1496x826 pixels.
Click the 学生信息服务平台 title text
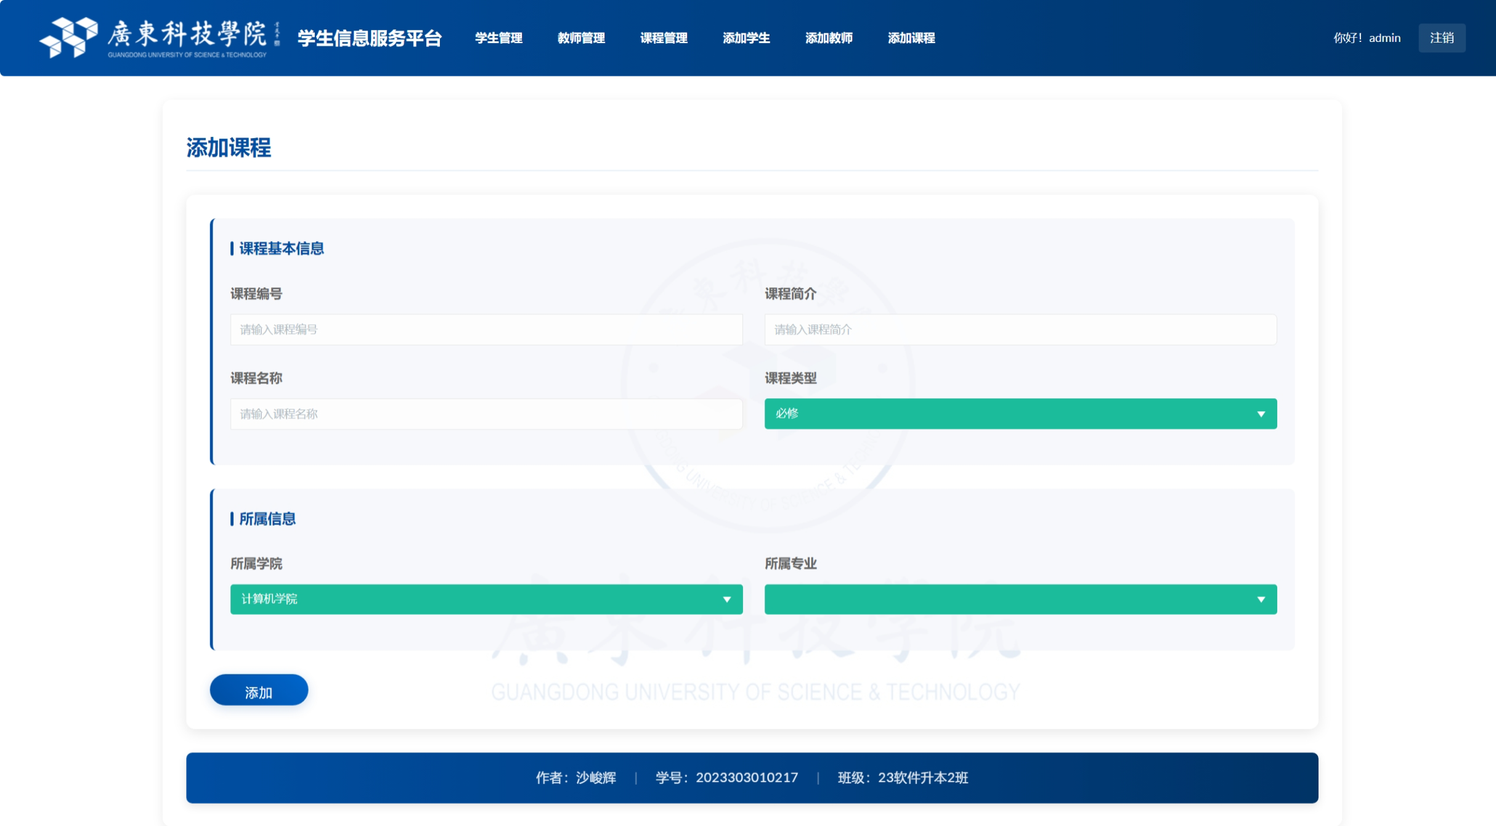coord(370,38)
